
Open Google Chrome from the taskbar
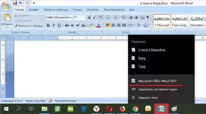click(x=135, y=109)
